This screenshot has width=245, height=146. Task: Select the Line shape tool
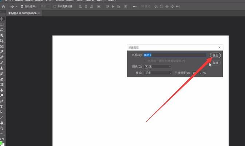(2, 118)
